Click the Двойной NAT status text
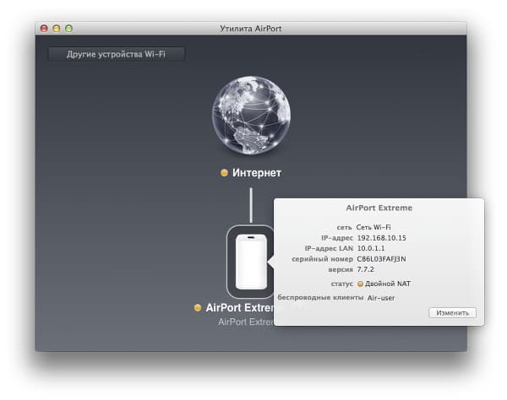Viewport: 507px width, 400px height. click(388, 284)
